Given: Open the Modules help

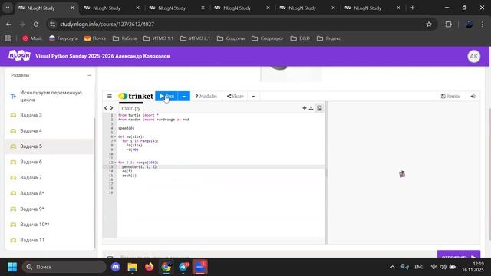Looking at the screenshot, I should (206, 97).
